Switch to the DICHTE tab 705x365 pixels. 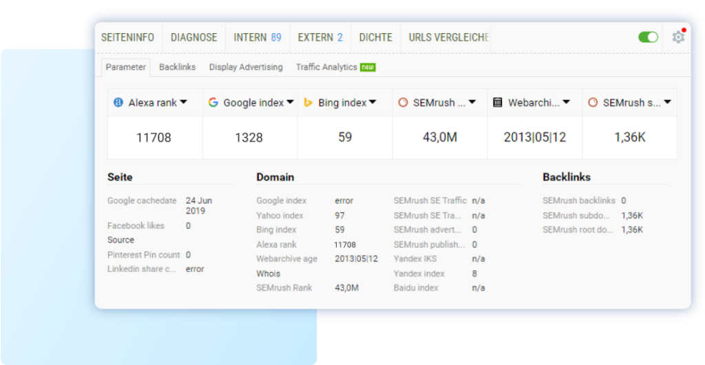pyautogui.click(x=376, y=37)
